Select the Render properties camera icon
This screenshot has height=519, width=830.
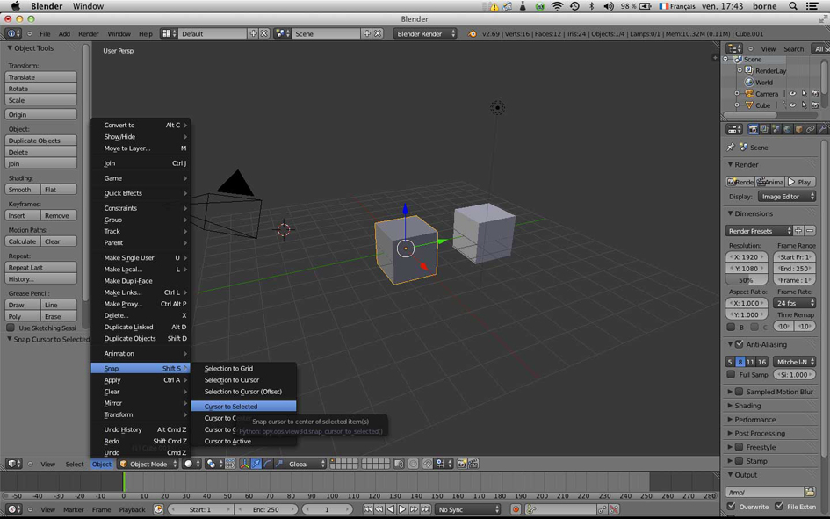(754, 129)
